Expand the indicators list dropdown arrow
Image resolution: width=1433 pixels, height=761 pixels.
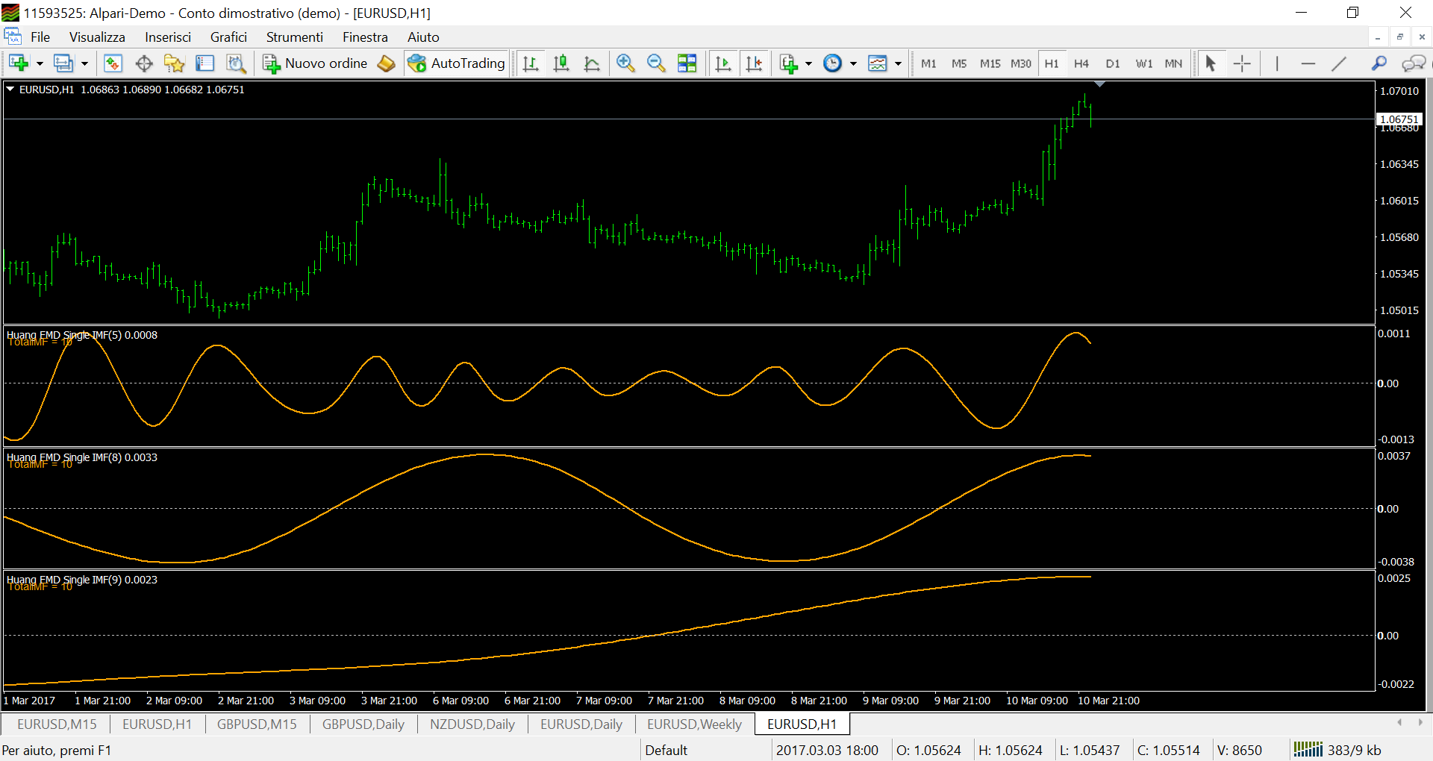pos(808,64)
